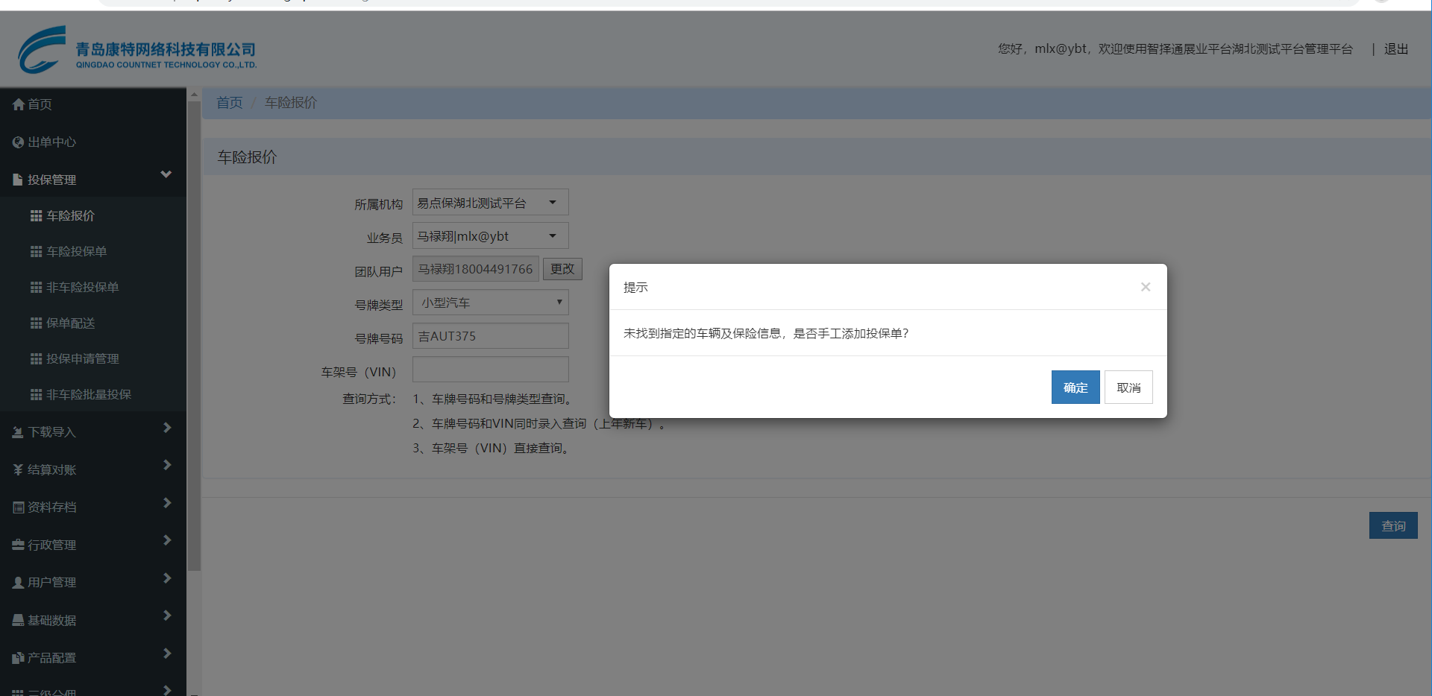Click the home icon beside 首页 in the sidebar
The image size is (1432, 696).
click(19, 104)
